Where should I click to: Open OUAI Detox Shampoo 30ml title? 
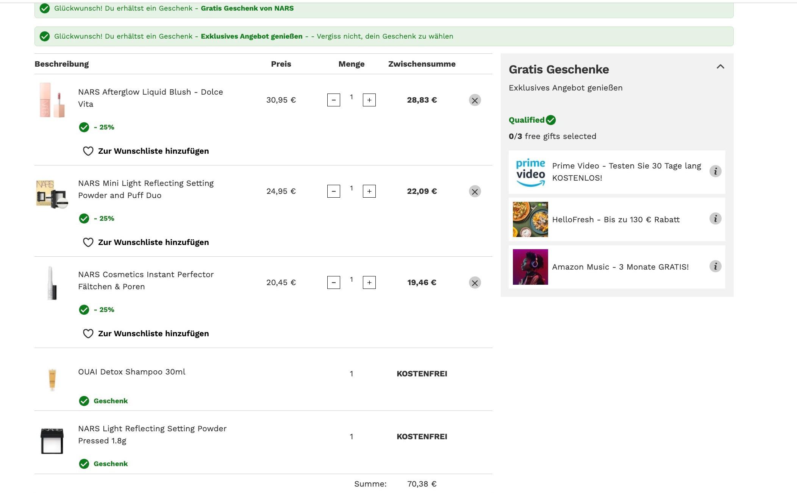pos(131,372)
